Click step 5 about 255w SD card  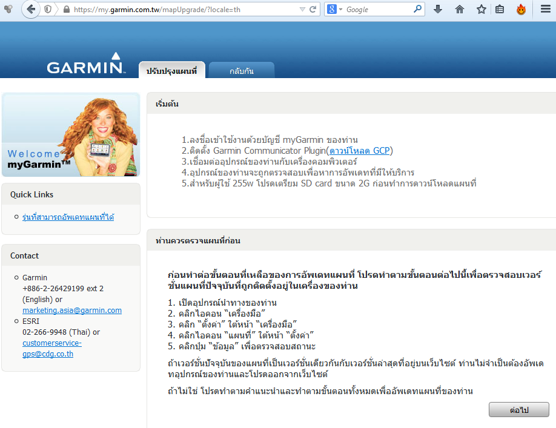[329, 183]
